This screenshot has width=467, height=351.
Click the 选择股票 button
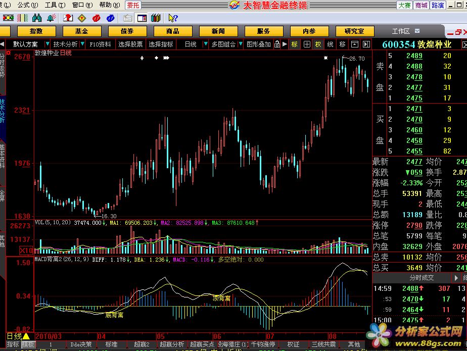pyautogui.click(x=130, y=44)
